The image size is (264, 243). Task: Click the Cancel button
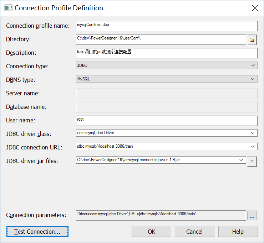pos(194,232)
